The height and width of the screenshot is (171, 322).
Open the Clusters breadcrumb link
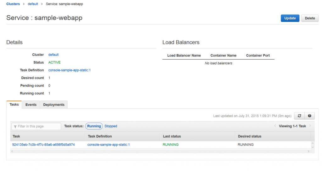point(13,4)
